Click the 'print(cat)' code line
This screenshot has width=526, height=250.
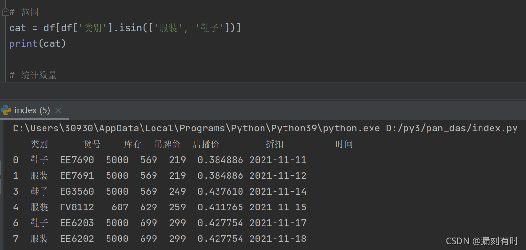coord(38,43)
